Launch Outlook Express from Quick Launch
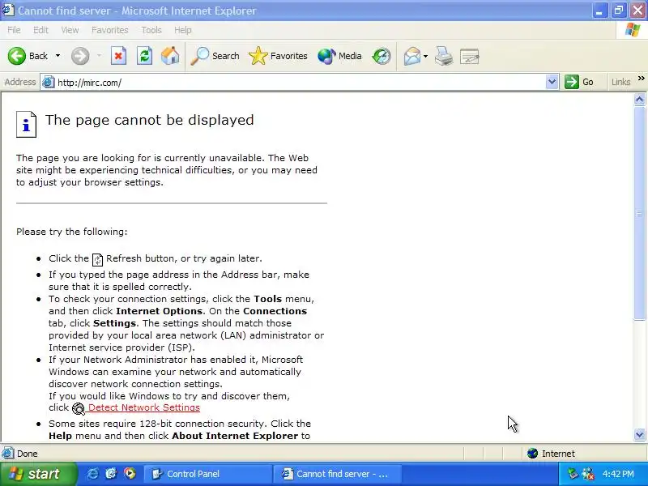Image resolution: width=648 pixels, height=486 pixels. pos(111,474)
